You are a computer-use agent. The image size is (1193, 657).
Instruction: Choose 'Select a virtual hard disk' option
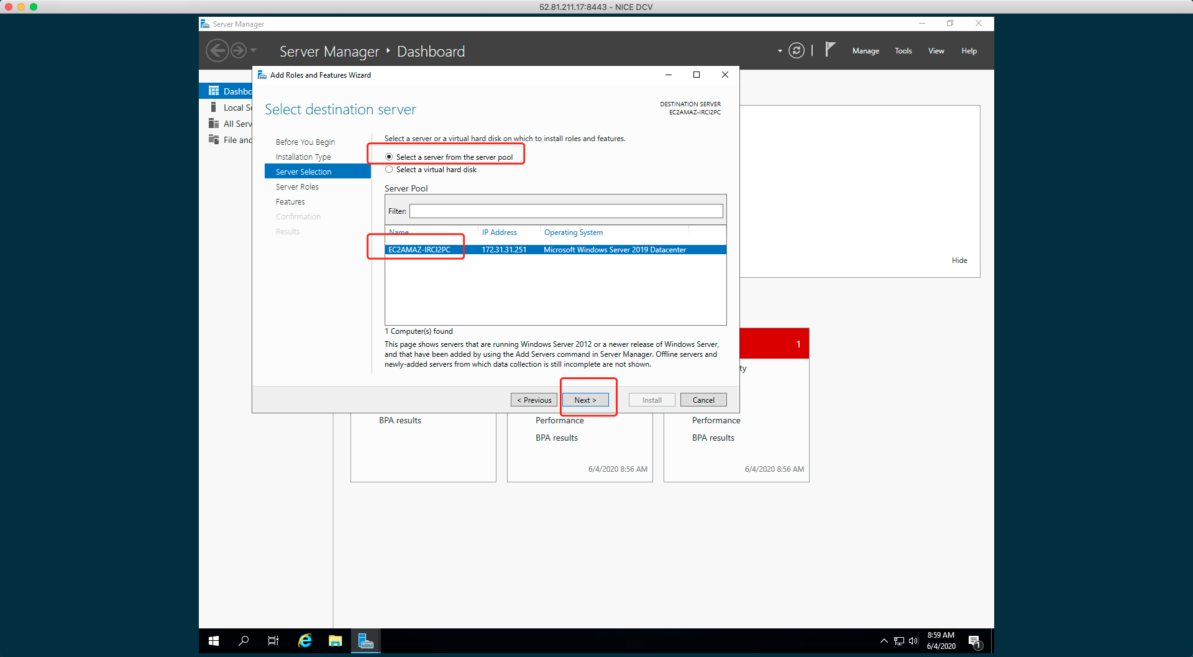pos(389,170)
